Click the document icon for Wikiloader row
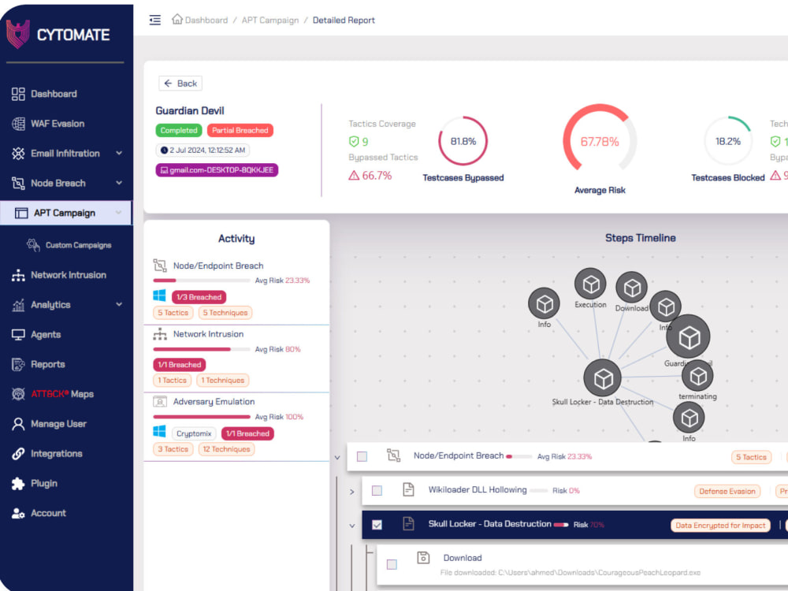Screen dimensions: 788x591 [408, 489]
